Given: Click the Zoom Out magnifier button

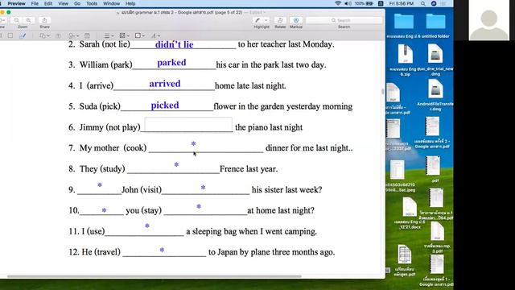Looking at the screenshot, I should pyautogui.click(x=17, y=20).
